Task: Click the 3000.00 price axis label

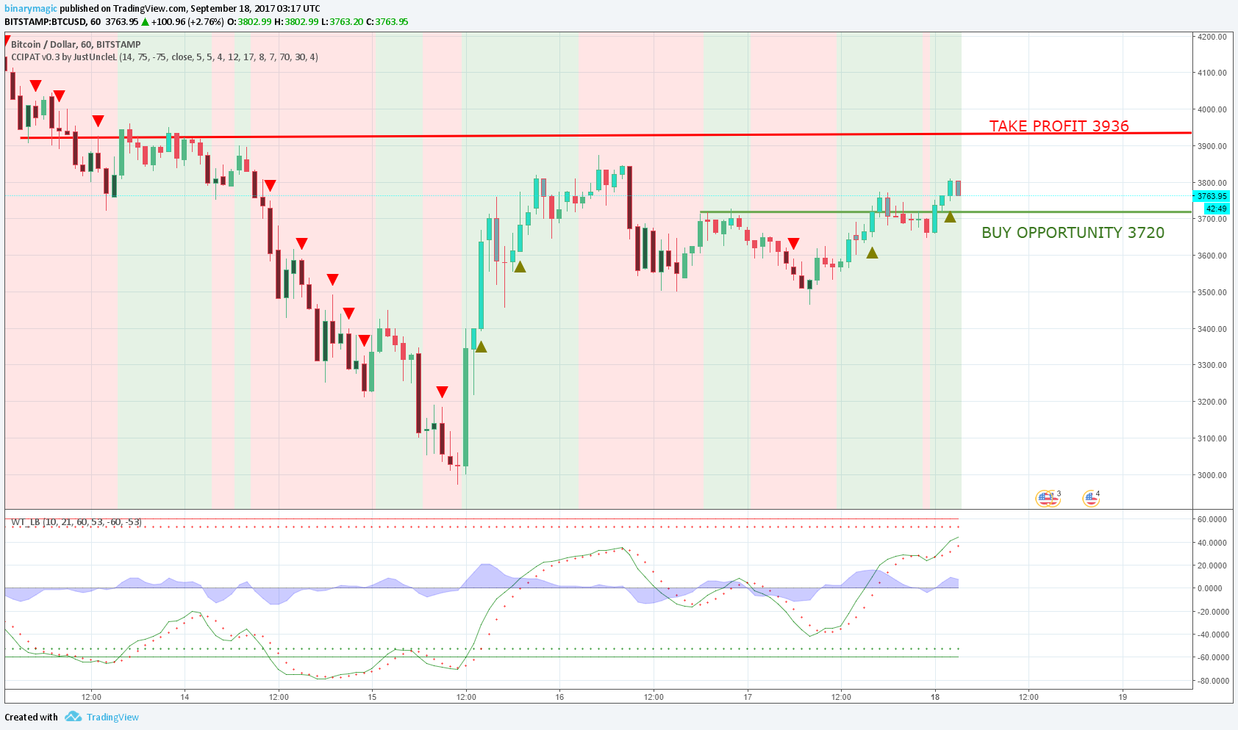Action: click(1212, 475)
